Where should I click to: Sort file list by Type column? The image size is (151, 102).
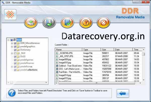(x=91, y=50)
